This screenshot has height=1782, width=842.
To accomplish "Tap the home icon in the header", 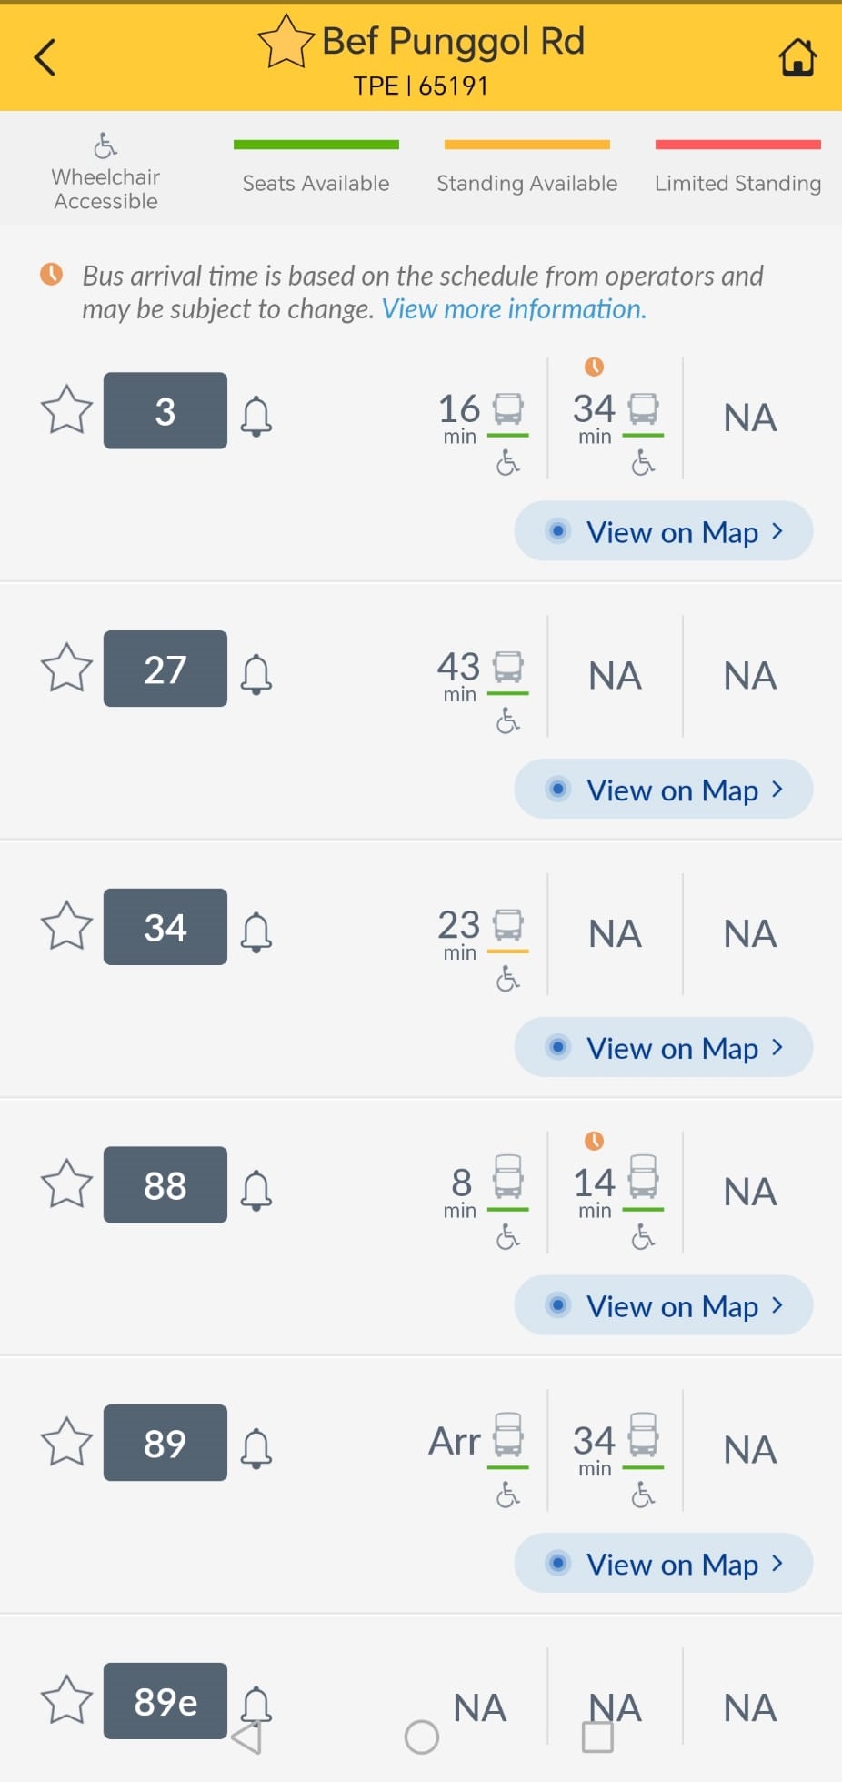I will click(x=797, y=57).
